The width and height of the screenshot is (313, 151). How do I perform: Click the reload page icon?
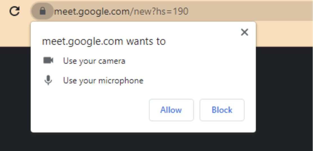pos(14,11)
